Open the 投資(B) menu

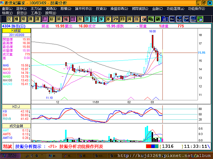pyautogui.click(x=101, y=8)
